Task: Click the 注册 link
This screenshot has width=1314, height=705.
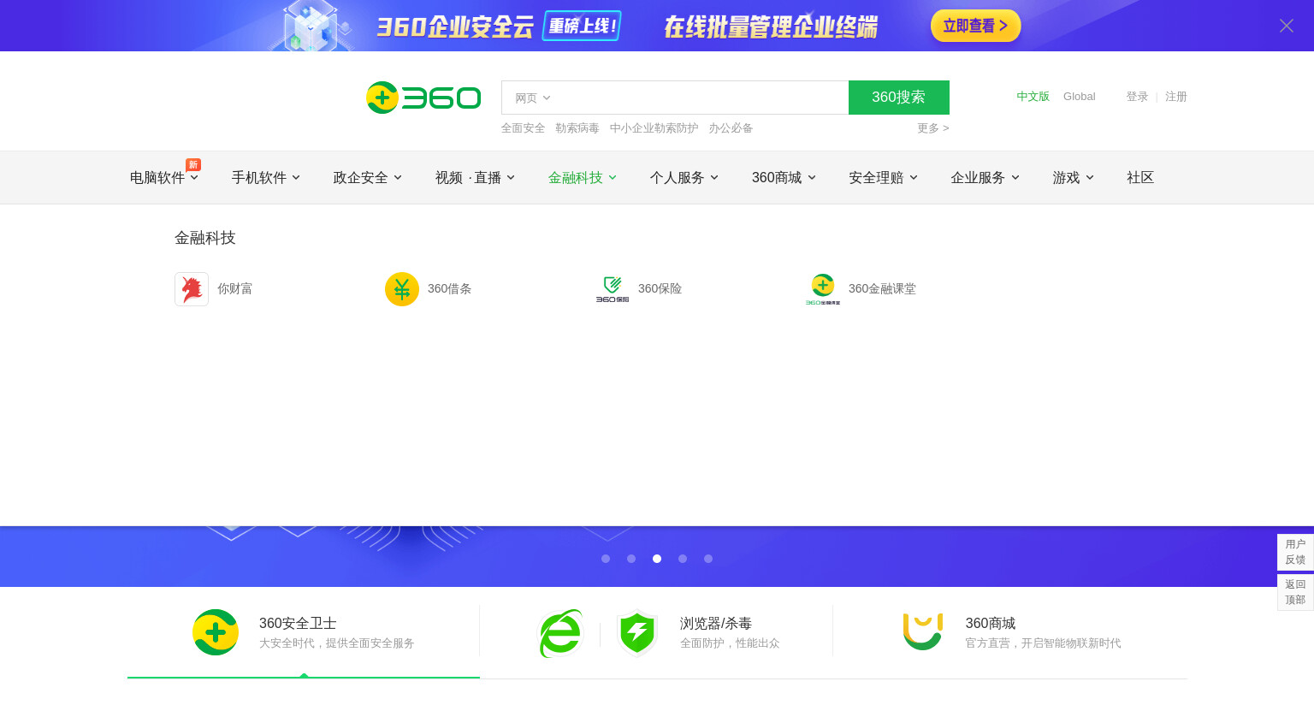Action: point(1176,97)
